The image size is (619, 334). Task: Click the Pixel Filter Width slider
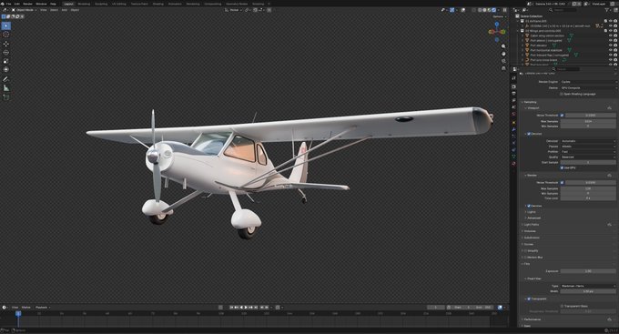588,291
